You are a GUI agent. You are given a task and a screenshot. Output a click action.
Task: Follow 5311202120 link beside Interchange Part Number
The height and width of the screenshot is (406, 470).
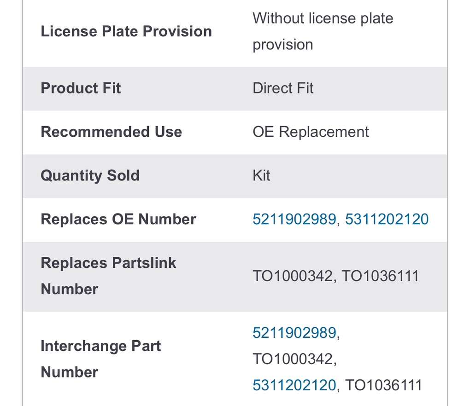[294, 385]
